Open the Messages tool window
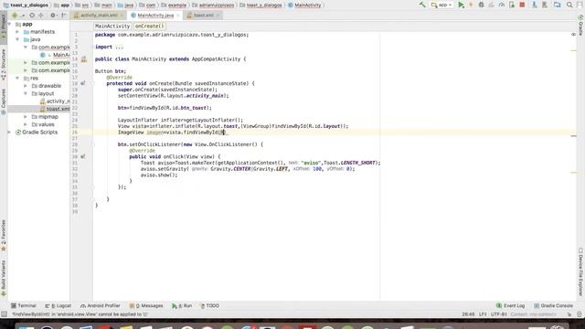The height and width of the screenshot is (329, 585). pyautogui.click(x=146, y=305)
